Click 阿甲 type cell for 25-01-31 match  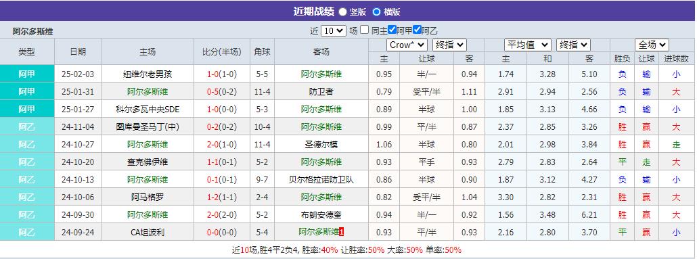pyautogui.click(x=27, y=92)
